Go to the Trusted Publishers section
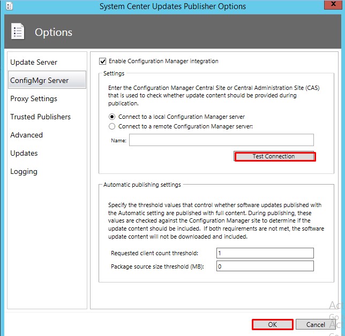 point(40,117)
